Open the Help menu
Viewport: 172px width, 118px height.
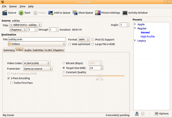[x=31, y=6]
